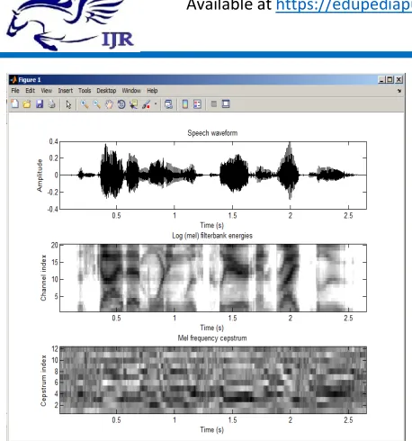Viewport: 412px width, 441px height.
Task: Insert a colorbar using the toolbar icon
Action: tap(185, 104)
